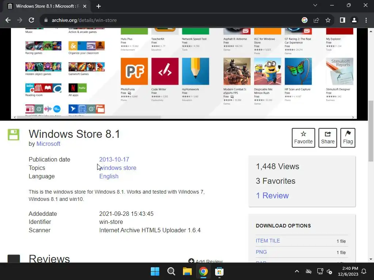Viewport: 374px width, 280px height.
Task: Click the preview scrollbar left arrow
Action: (x=15, y=117)
